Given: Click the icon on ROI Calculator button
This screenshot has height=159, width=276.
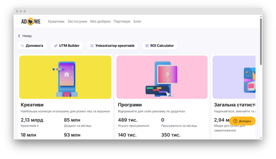Looking at the screenshot, I should tap(147, 46).
